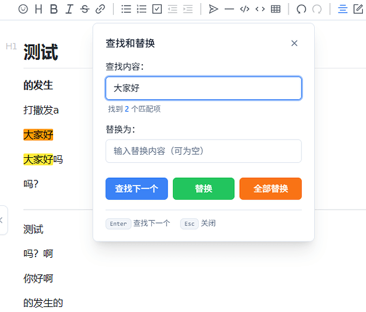Open the emoji picker icon
366x312 pixels.
23,9
